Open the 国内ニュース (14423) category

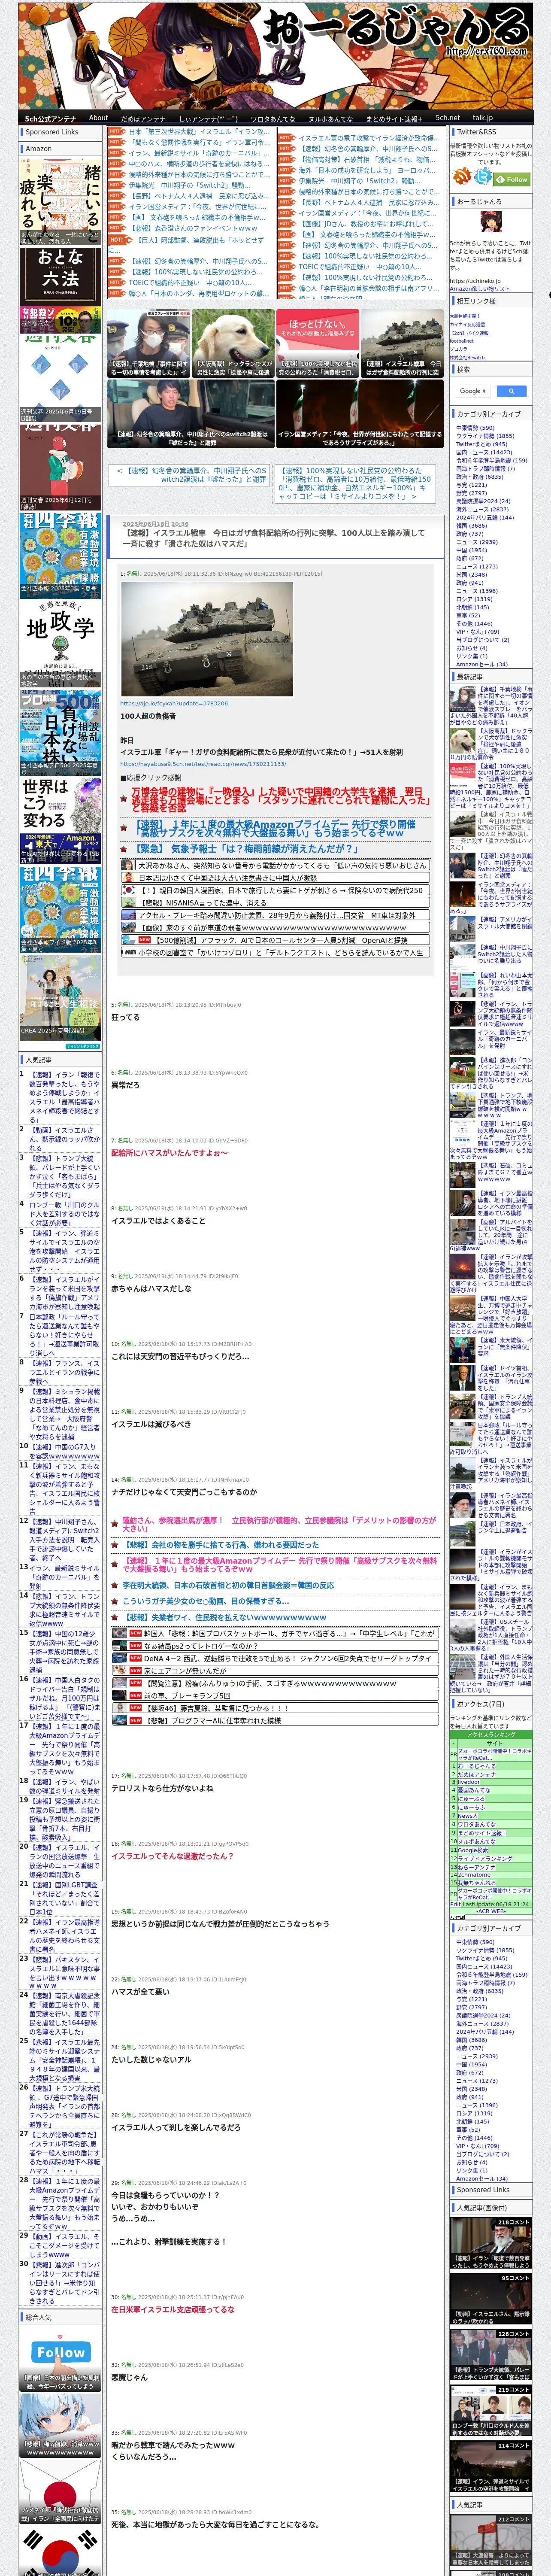(x=483, y=452)
